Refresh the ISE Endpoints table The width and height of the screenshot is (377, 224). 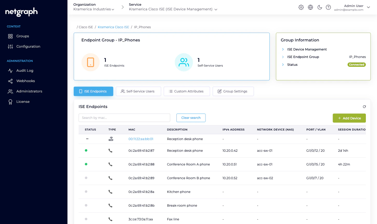click(x=364, y=107)
